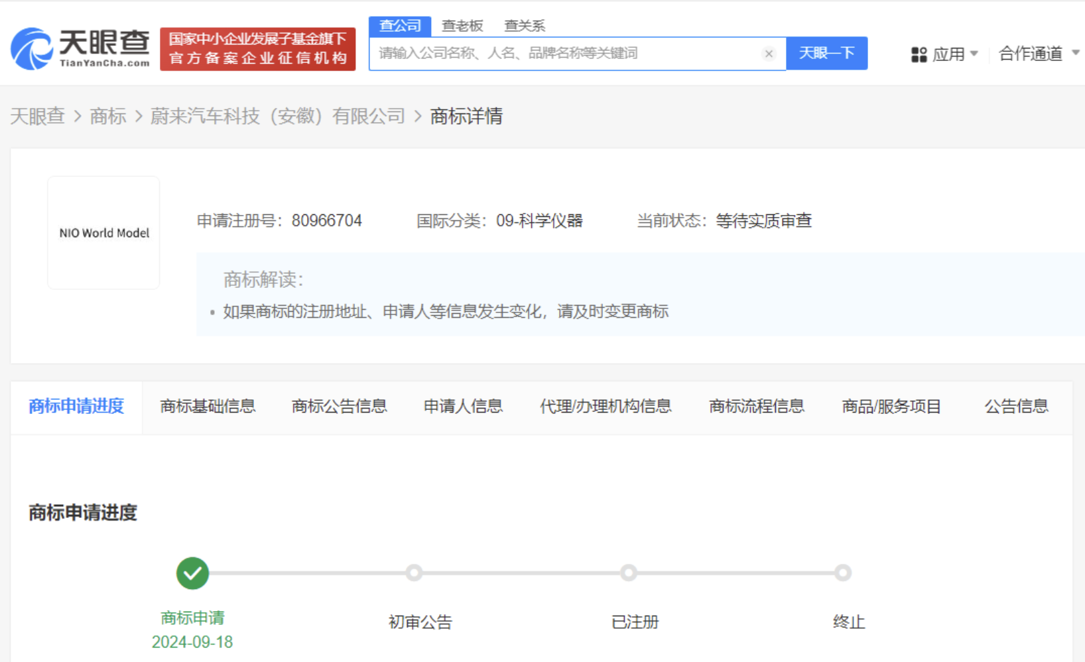This screenshot has height=662, width=1085.
Task: Click the green checkmark 商标申请 step
Action: [x=192, y=573]
